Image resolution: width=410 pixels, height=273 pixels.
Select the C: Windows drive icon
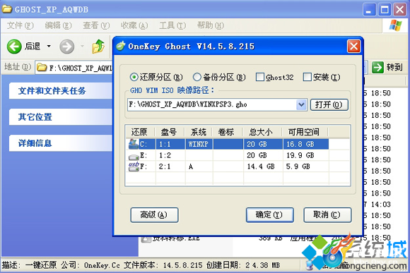[134, 144]
